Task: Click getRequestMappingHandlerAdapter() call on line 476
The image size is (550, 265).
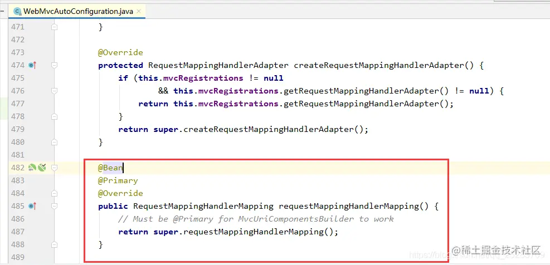Action: click(x=366, y=91)
